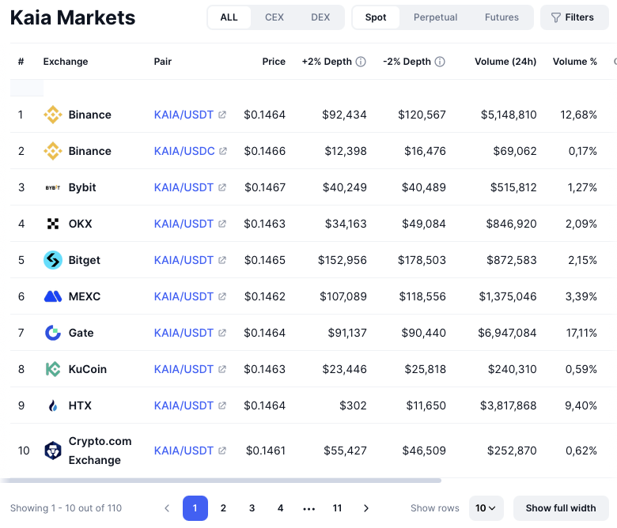The image size is (617, 528).
Task: Open the Filters panel
Action: click(x=574, y=17)
